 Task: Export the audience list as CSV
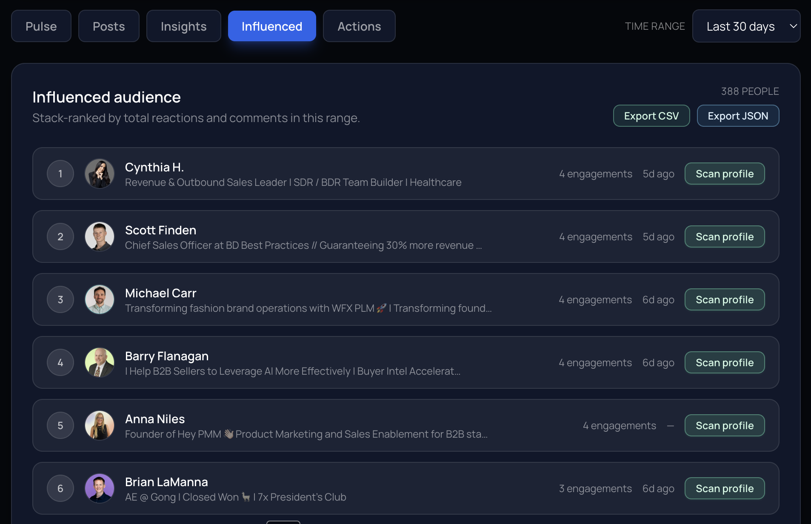pyautogui.click(x=651, y=116)
